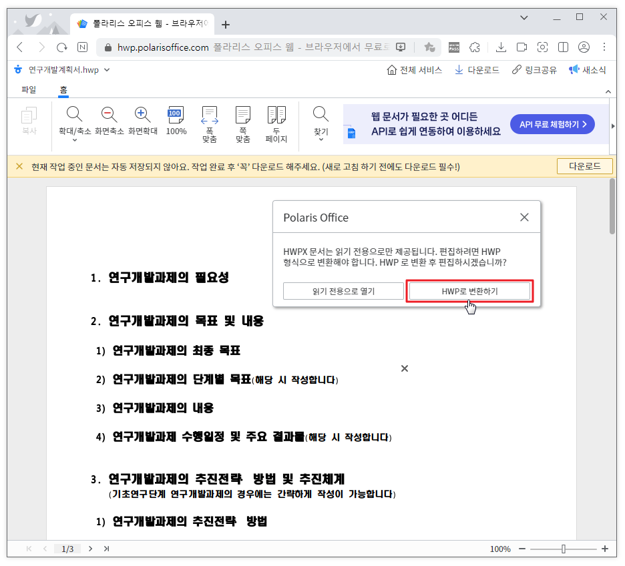
Task: Click the top 다운로드 link
Action: click(477, 70)
